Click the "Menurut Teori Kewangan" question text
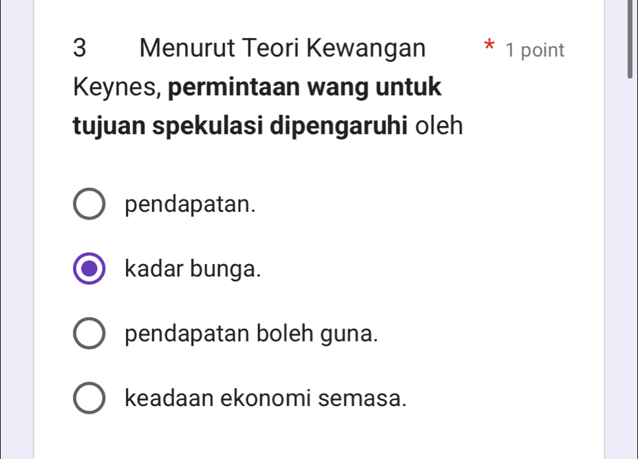Viewport: 638px width, 459px height. pos(282,48)
